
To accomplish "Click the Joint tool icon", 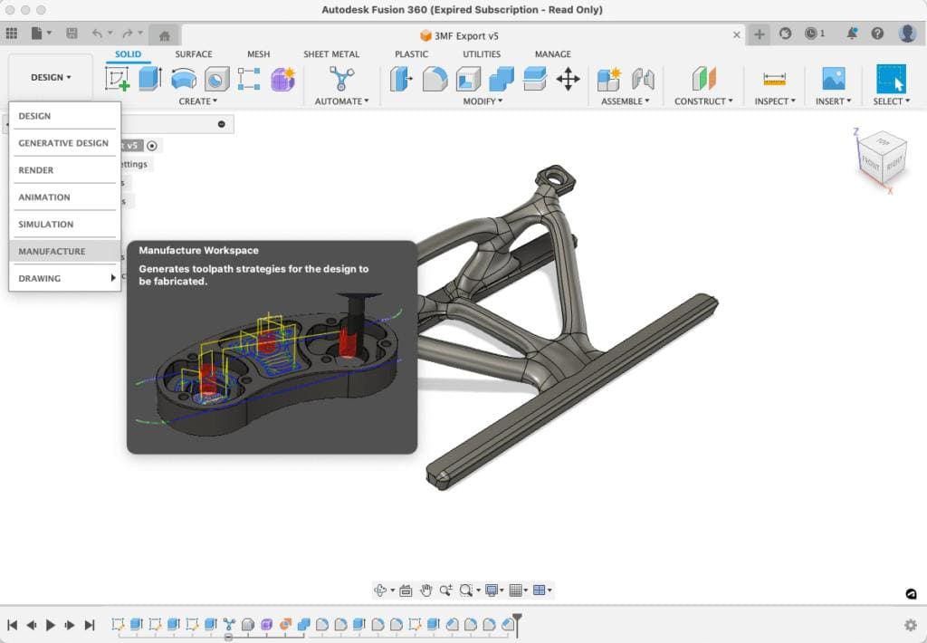I will click(644, 79).
